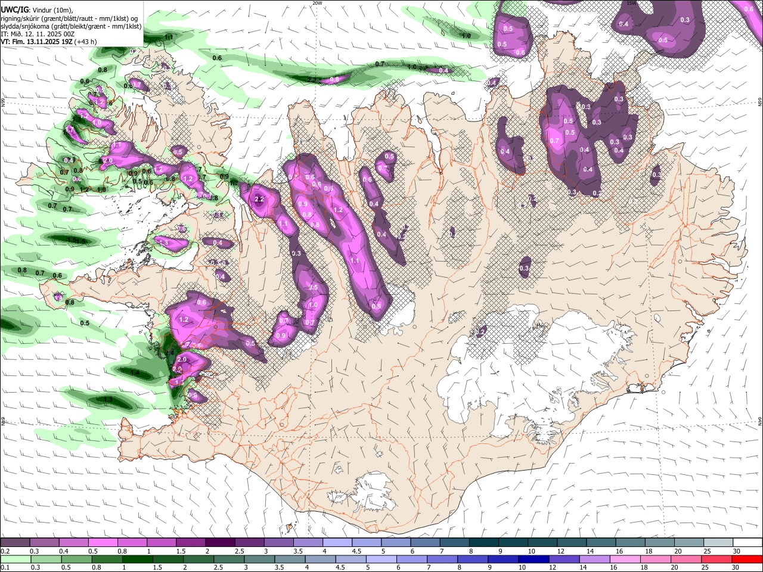Image resolution: width=763 pixels, height=572 pixels.
Task: Click the 66N latitude label on the left edge
Action: click(3, 102)
